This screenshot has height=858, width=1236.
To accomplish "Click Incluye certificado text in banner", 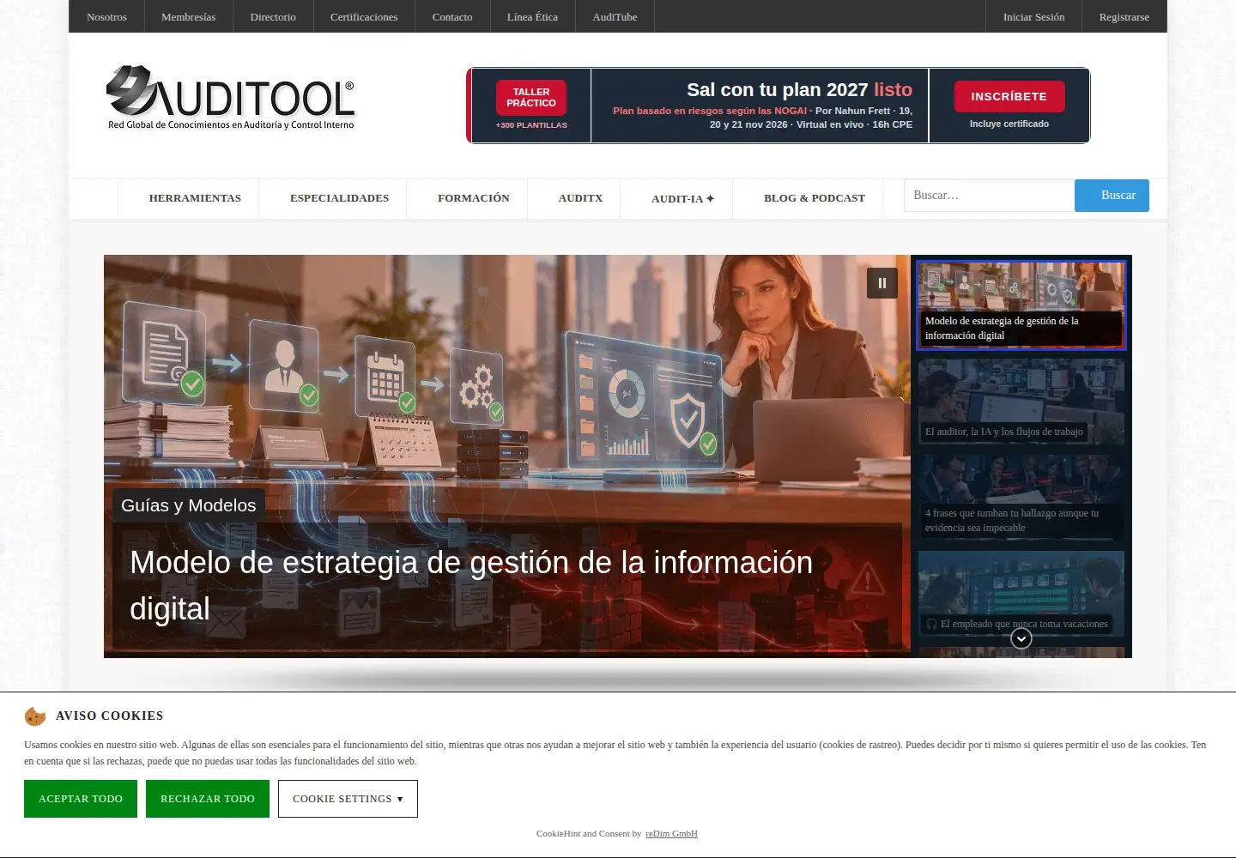I will (x=1009, y=124).
